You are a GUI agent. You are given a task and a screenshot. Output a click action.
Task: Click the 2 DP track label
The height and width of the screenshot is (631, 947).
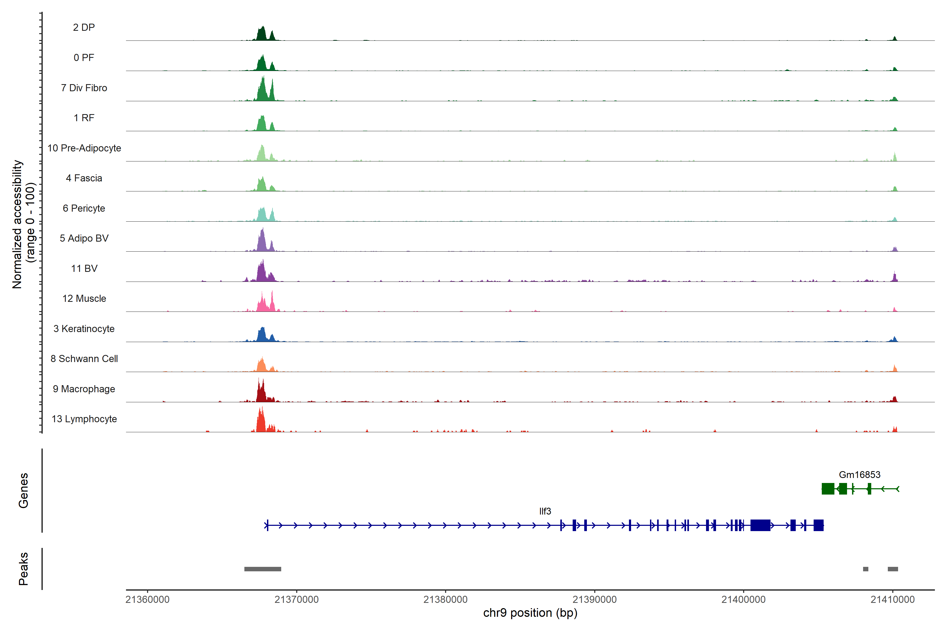[x=84, y=27]
